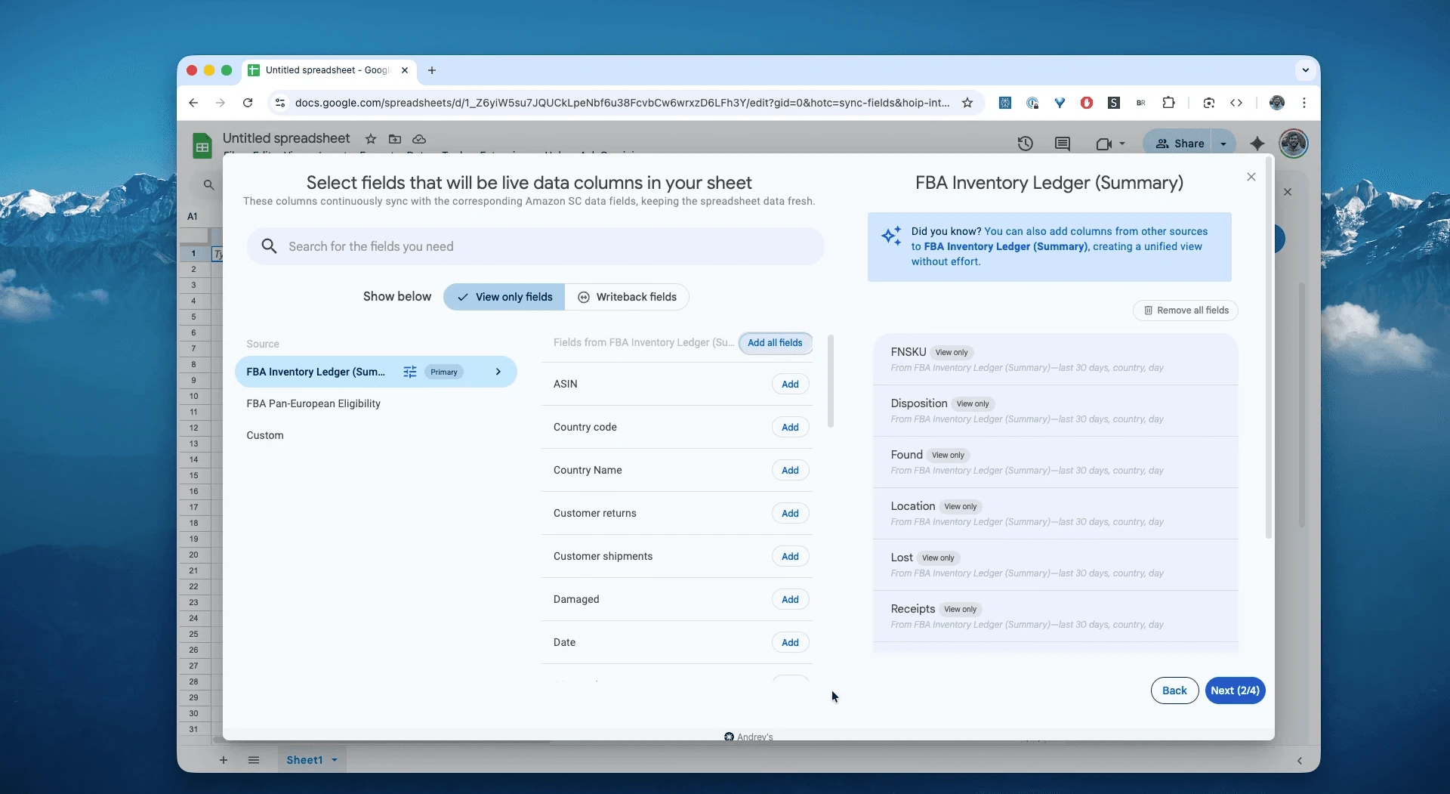
Task: Click the Share button
Action: pyautogui.click(x=1180, y=144)
